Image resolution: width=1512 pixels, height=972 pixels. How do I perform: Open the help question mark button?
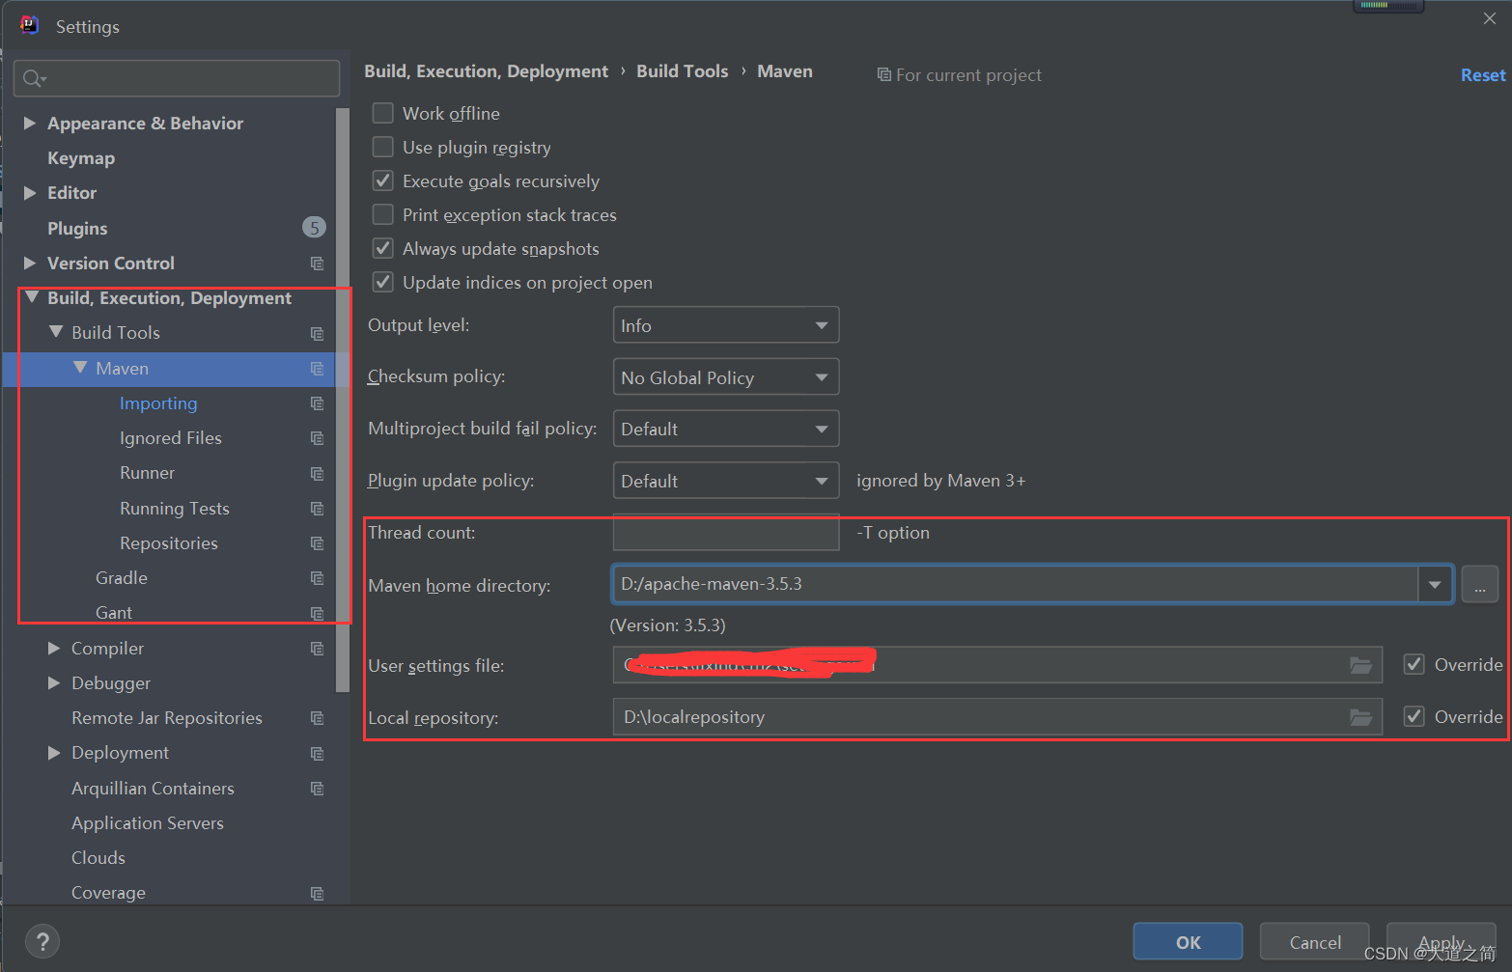pos(42,941)
